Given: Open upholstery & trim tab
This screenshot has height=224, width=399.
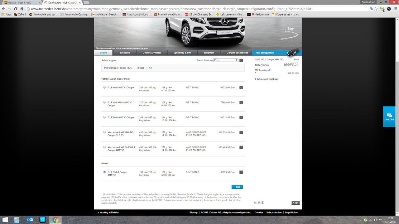Looking at the screenshot, I should point(182,53).
